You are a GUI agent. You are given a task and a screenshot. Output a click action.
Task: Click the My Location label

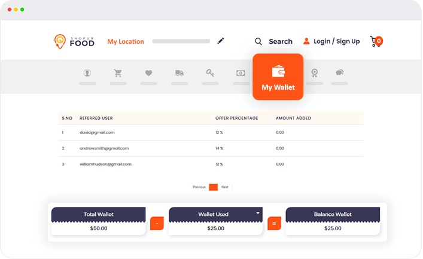point(126,41)
